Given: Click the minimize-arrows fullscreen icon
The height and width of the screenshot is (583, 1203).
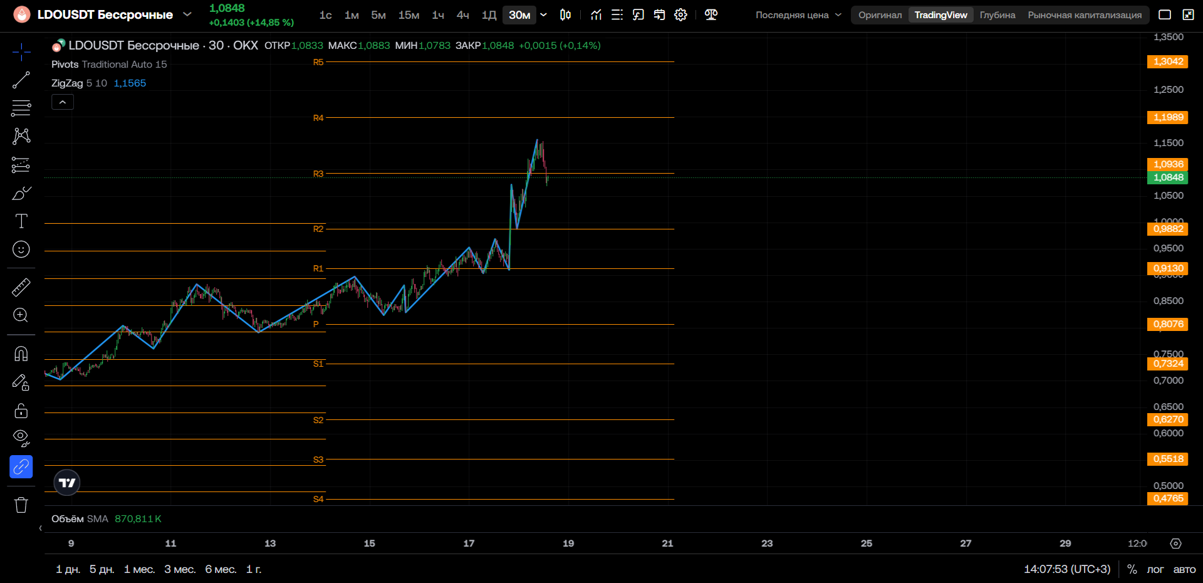Looking at the screenshot, I should coord(1188,14).
